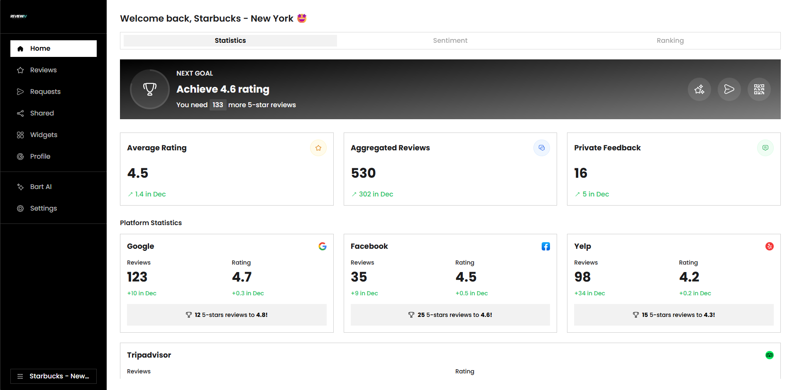The height and width of the screenshot is (390, 792).
Task: Open Requests from the sidebar
Action: [54, 92]
